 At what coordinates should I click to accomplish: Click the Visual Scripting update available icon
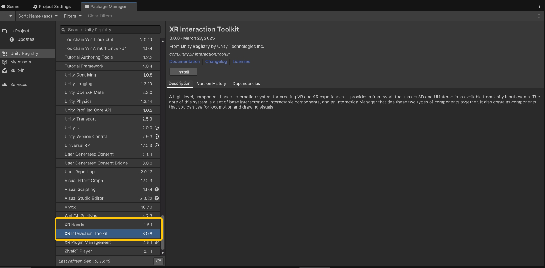coord(157,189)
